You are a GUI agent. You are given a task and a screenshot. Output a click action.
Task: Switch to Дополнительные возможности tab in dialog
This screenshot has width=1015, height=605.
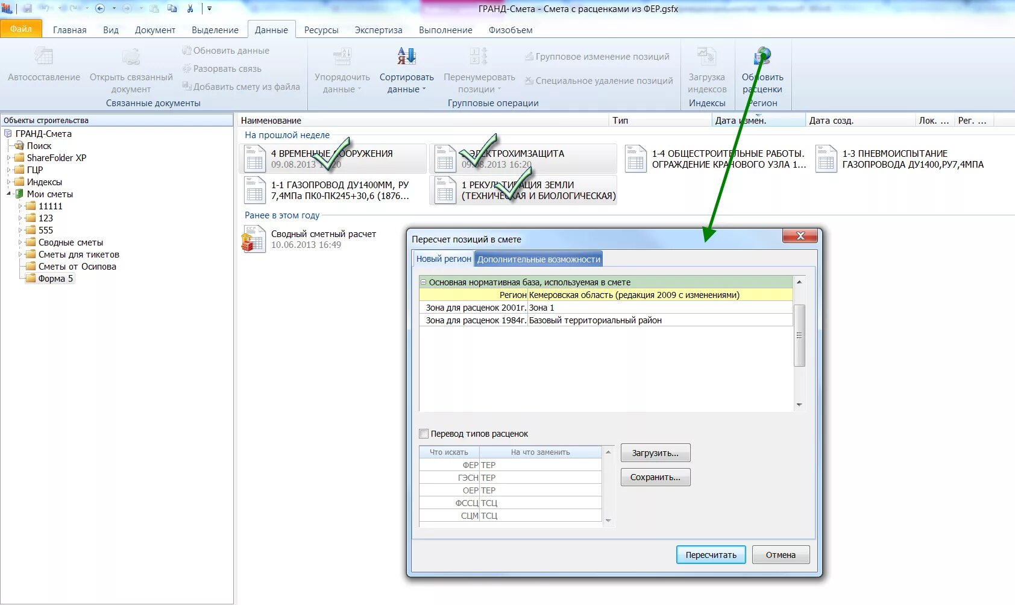tap(539, 259)
